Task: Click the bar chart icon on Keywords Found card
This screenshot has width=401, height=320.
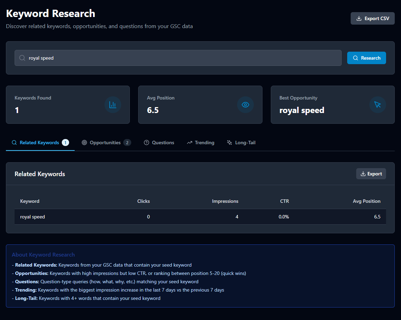Action: coord(113,105)
